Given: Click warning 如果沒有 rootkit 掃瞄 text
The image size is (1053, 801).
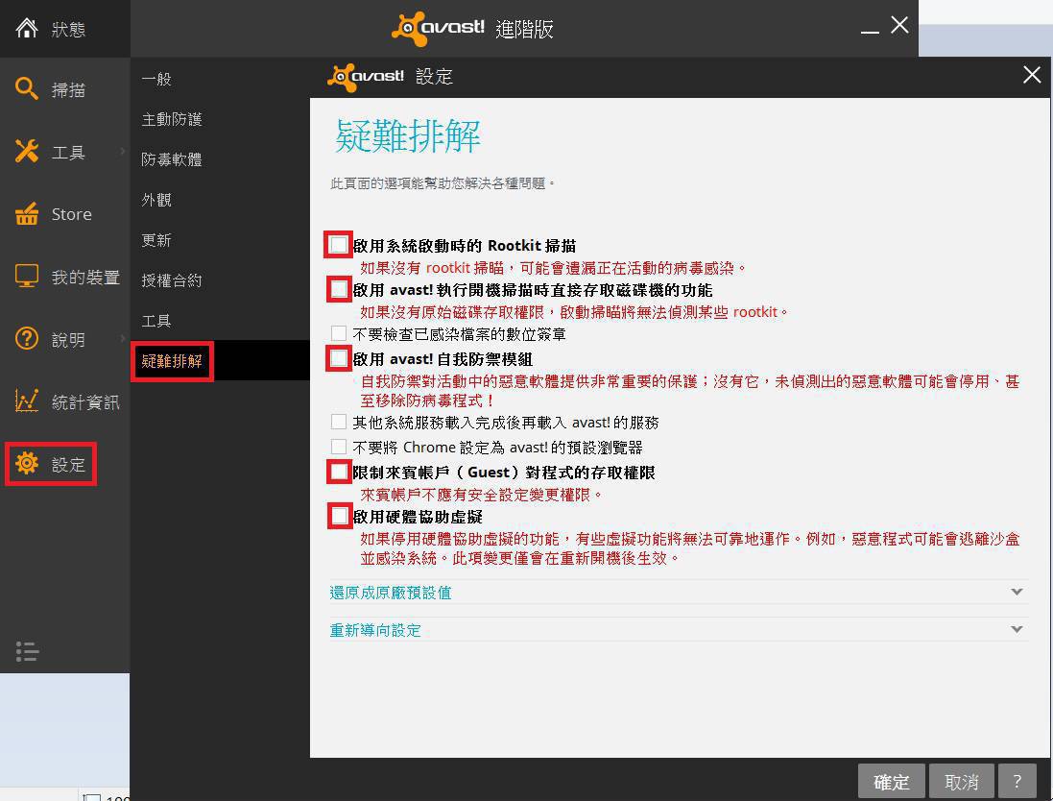Looking at the screenshot, I should 553,267.
